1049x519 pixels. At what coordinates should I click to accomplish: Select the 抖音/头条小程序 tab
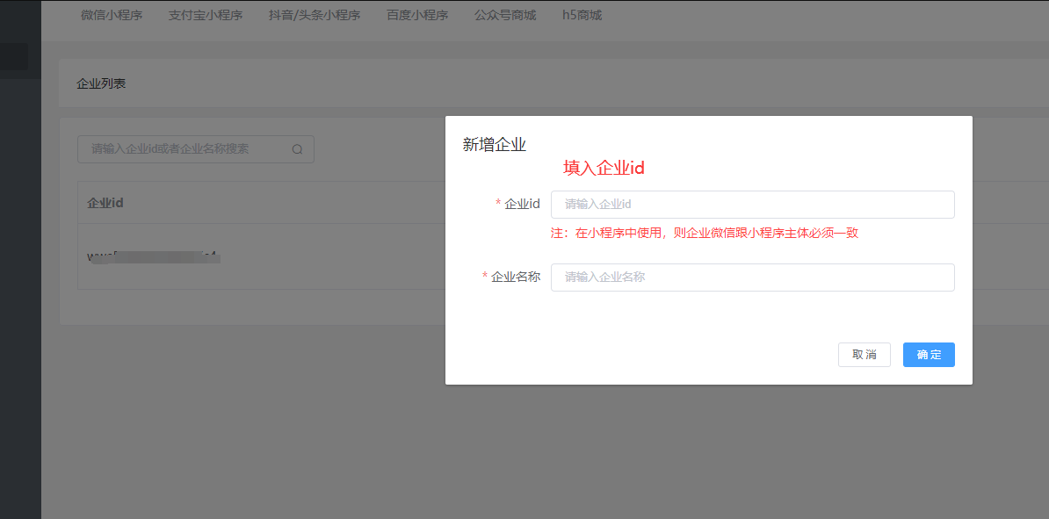click(x=315, y=16)
